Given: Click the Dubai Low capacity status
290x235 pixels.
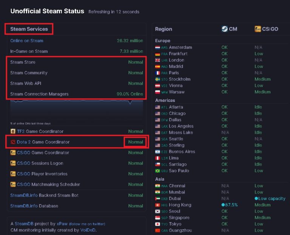Looking at the screenshot, I should (x=270, y=198).
